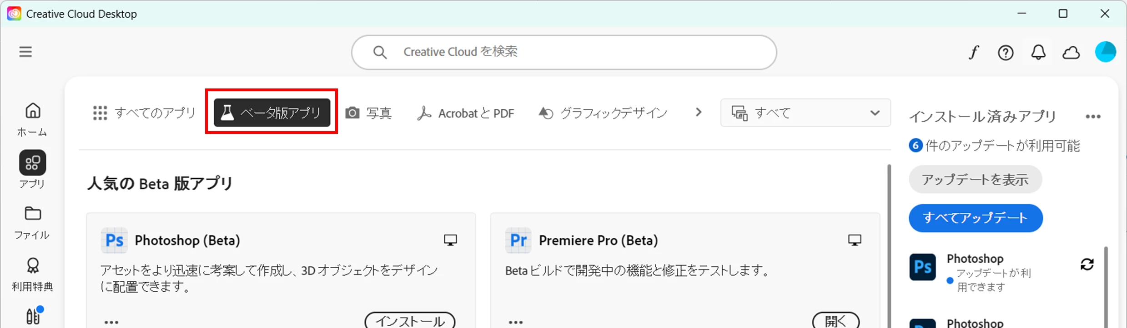Click the main content vertical scrollbar
The width and height of the screenshot is (1127, 328).
click(889, 245)
